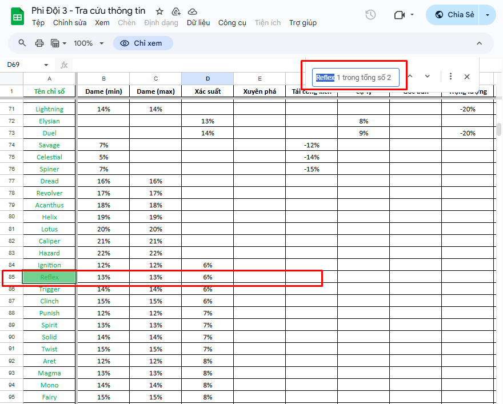Expand the name box dropdown beside D69
Image resolution: width=503 pixels, height=404 pixels.
[46, 65]
